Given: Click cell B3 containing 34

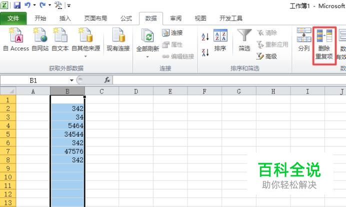Looking at the screenshot, I should (67, 117).
